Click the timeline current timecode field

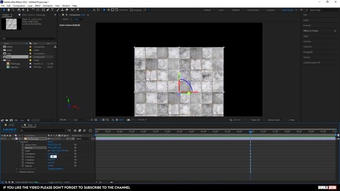[10, 129]
